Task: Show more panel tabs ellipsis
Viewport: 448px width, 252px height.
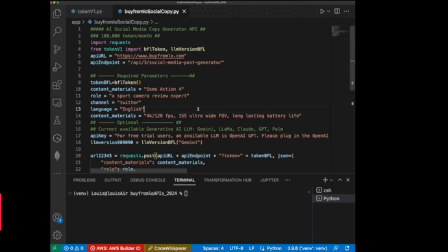Action: tap(288, 180)
